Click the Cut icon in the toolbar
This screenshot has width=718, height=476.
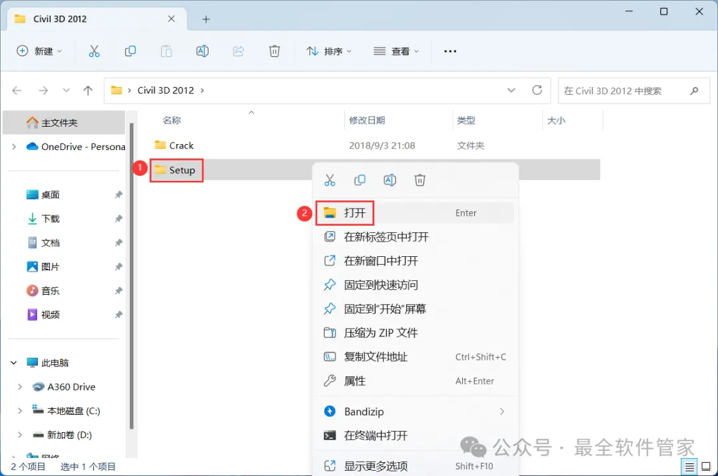pos(94,51)
